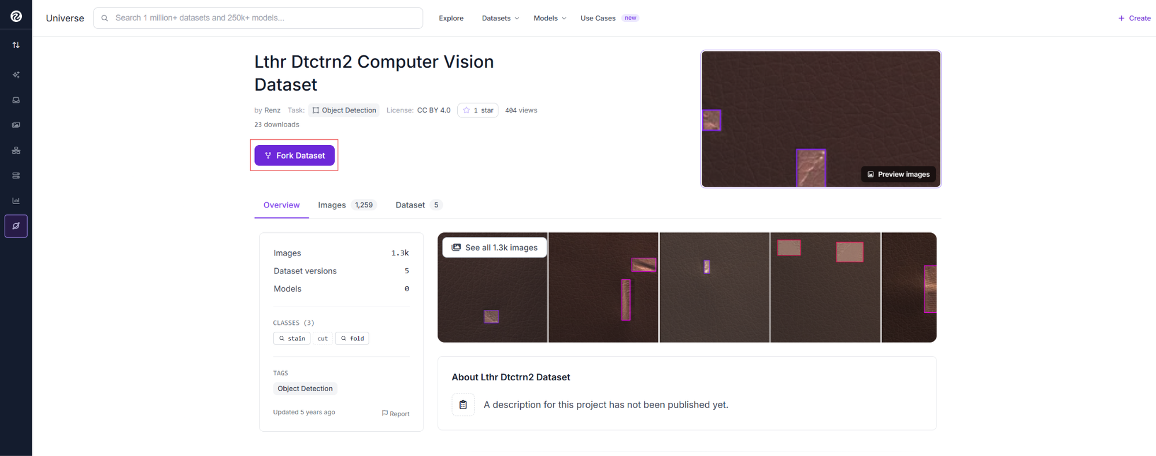Viewport: 1156px width, 456px height.
Task: Click the Fork Dataset button
Action: 295,155
